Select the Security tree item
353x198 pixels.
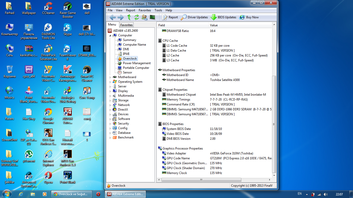click(123, 123)
